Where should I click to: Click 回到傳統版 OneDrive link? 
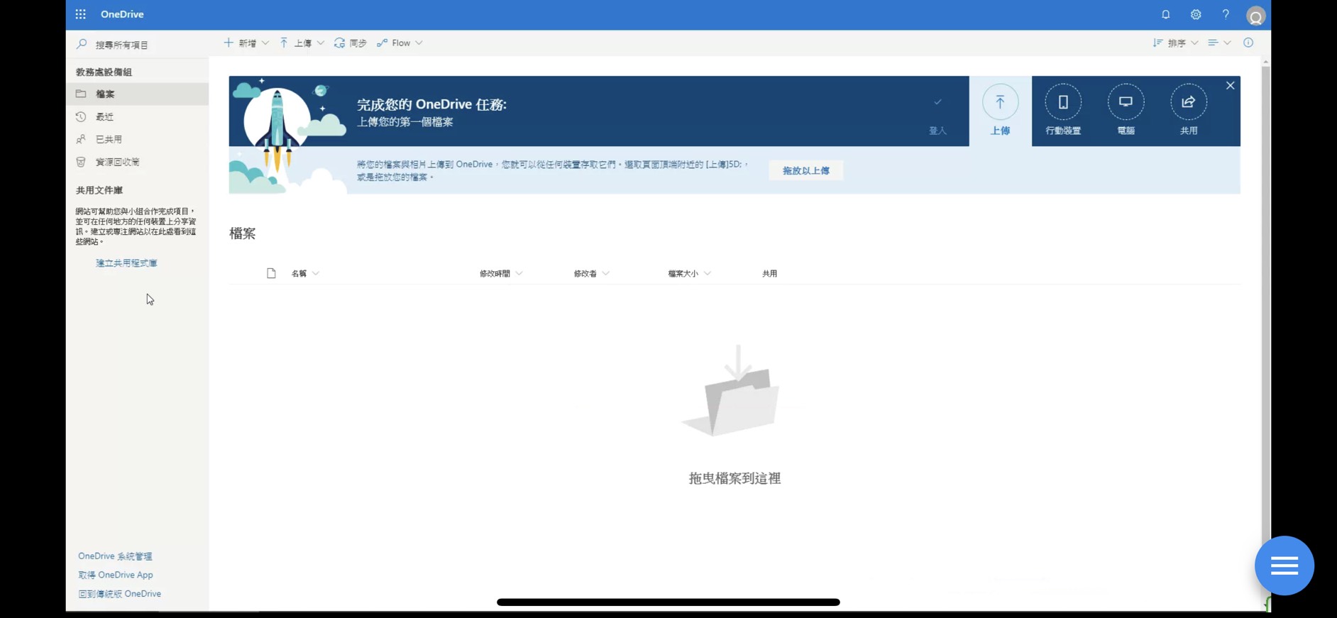(120, 594)
